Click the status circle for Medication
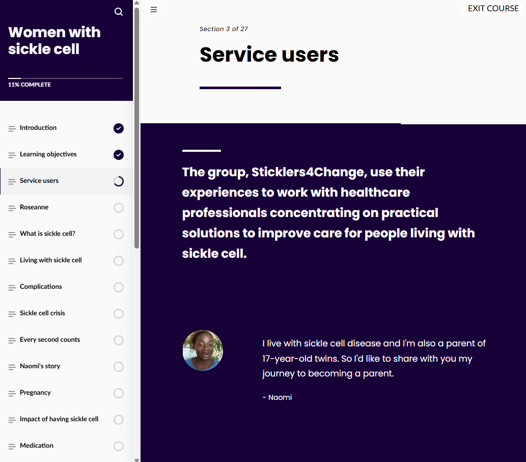 click(x=119, y=446)
